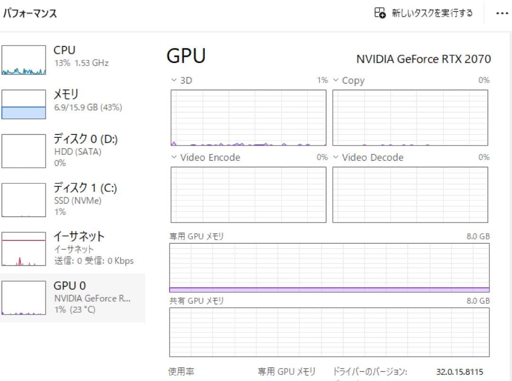Open the Video Encode engine dropdown

click(174, 158)
